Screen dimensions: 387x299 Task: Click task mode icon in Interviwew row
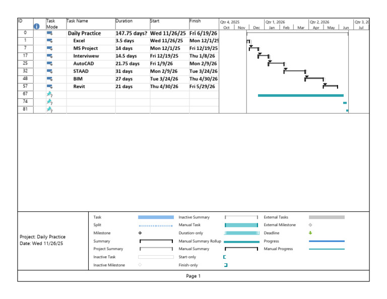[49, 56]
